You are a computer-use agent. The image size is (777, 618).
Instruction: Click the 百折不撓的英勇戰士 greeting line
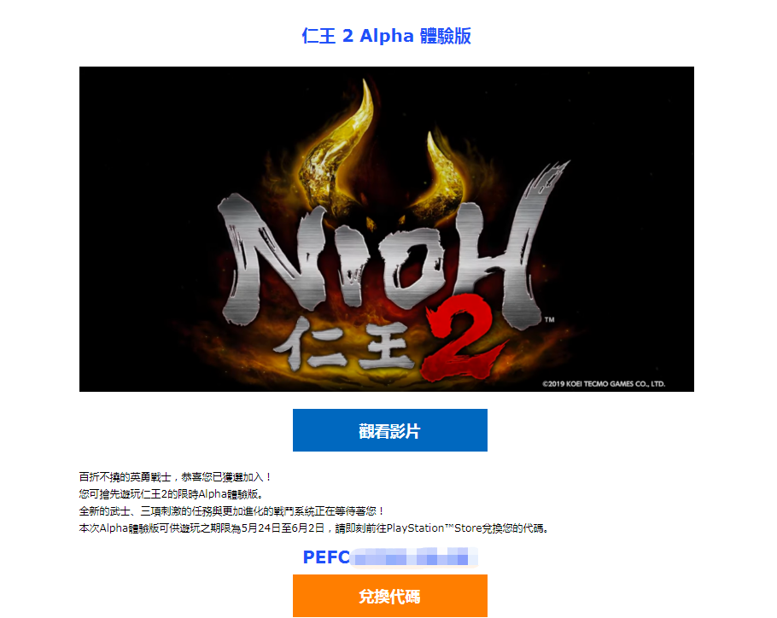[125, 477]
